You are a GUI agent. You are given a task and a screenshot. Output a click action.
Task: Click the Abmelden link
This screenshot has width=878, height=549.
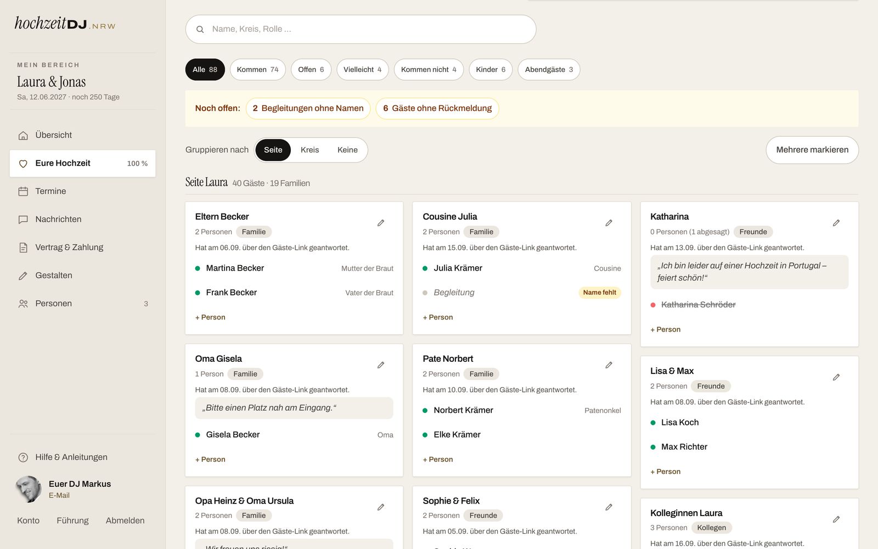pos(125,520)
